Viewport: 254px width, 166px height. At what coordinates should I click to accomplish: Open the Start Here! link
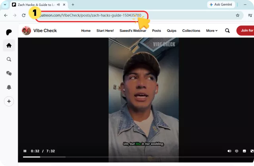click(x=105, y=31)
